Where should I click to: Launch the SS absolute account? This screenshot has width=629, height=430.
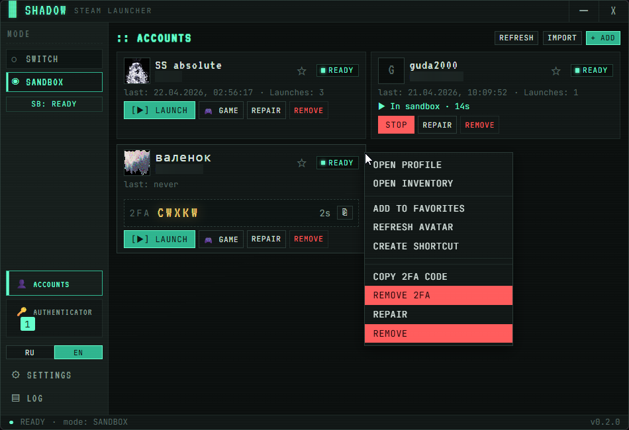(x=160, y=110)
